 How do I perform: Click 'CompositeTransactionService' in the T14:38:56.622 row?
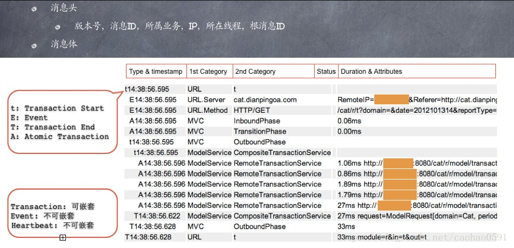pyautogui.click(x=282, y=216)
